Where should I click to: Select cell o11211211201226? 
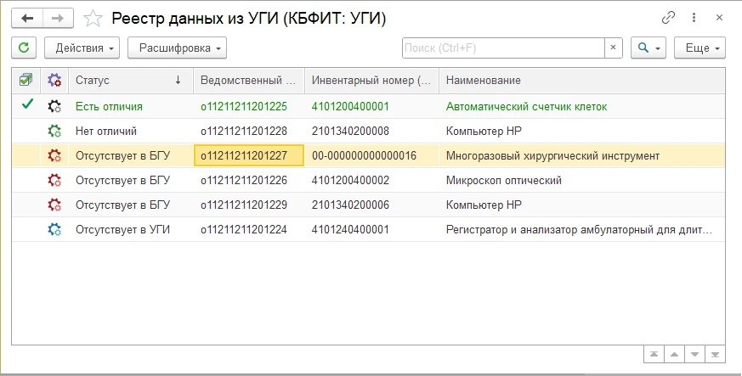coord(249,180)
